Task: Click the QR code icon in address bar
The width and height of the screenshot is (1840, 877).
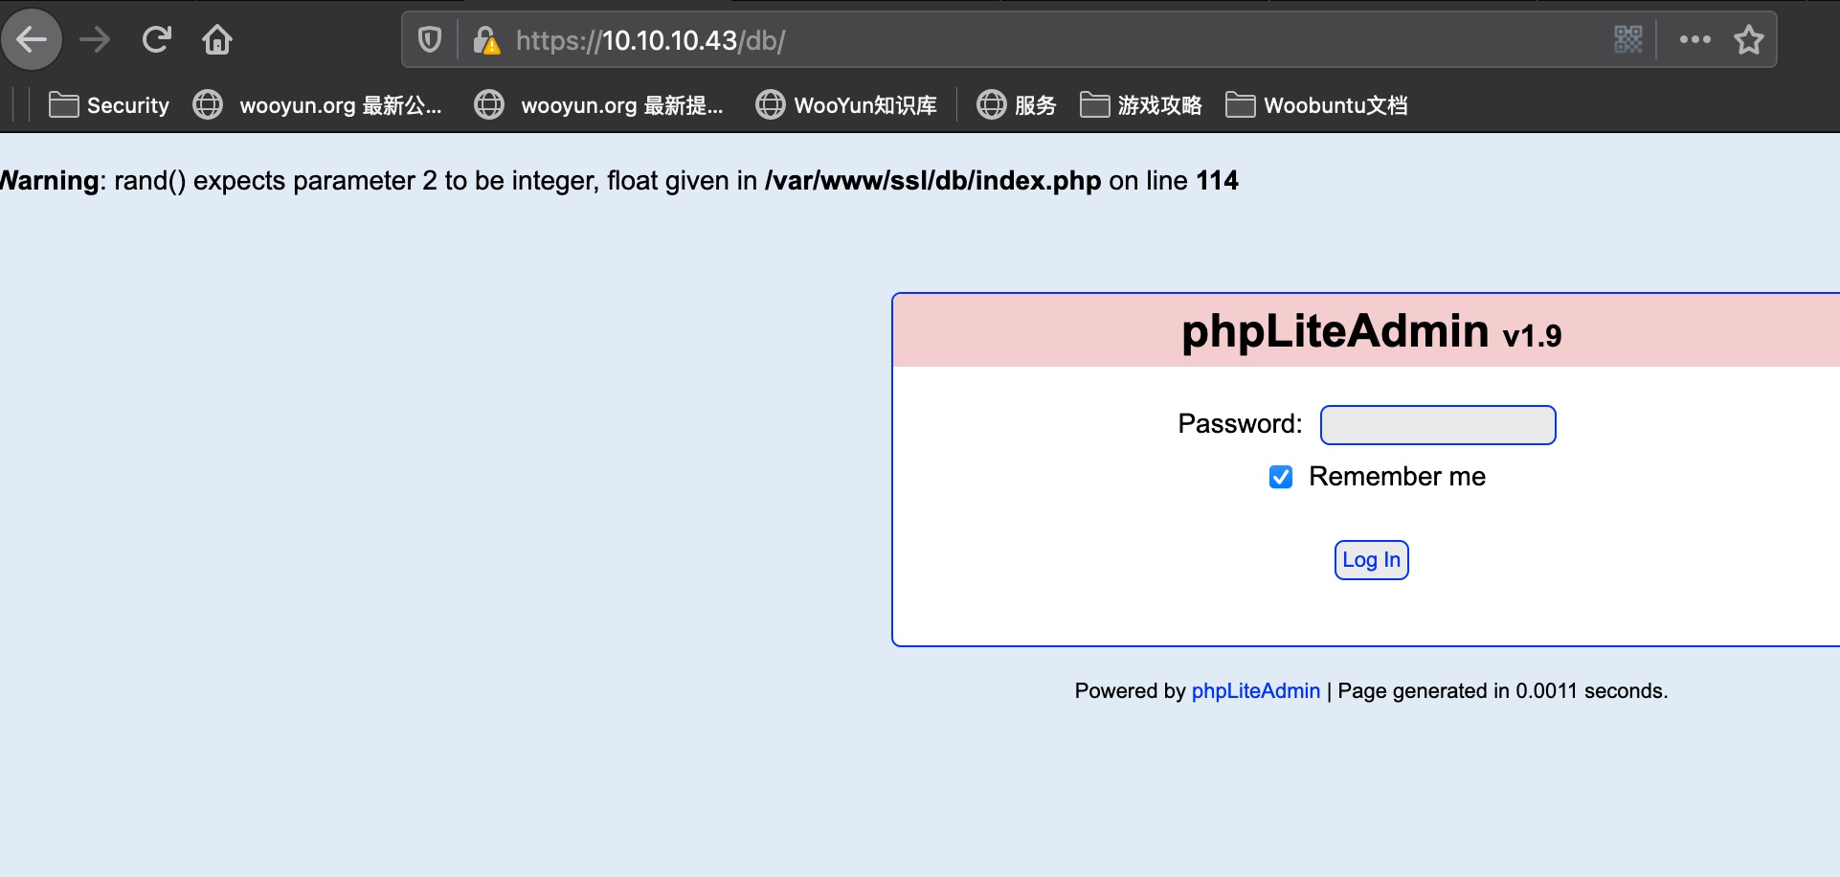Action: (1627, 40)
